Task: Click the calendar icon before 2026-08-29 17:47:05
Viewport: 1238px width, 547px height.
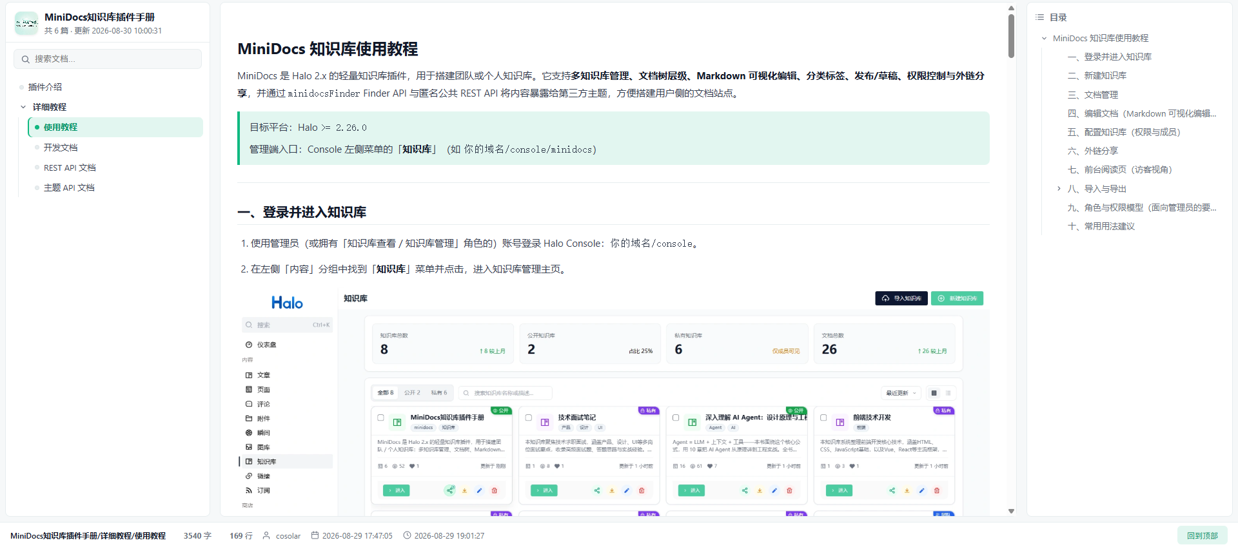Action: click(x=315, y=535)
